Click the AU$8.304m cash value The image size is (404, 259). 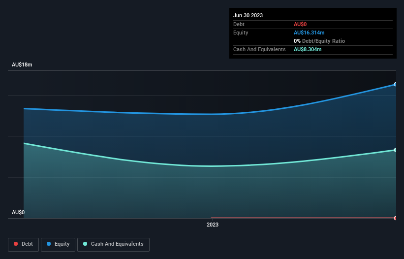308,49
